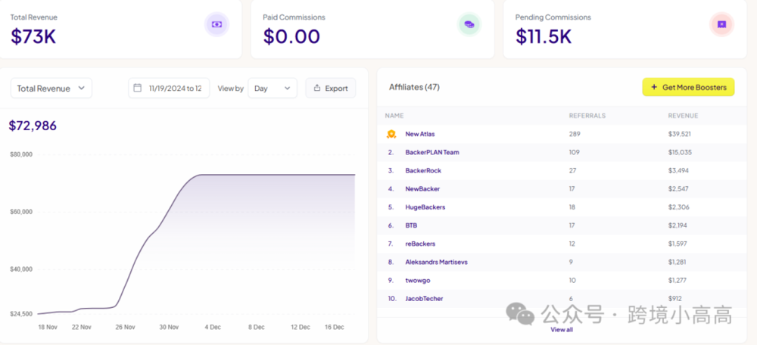The height and width of the screenshot is (345, 757).
Task: Click the Pending Commissions red icon
Action: coord(721,24)
